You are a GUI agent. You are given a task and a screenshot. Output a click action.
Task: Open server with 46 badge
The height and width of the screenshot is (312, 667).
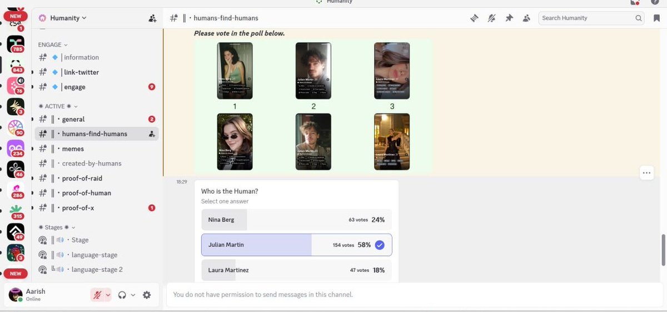(x=16, y=169)
